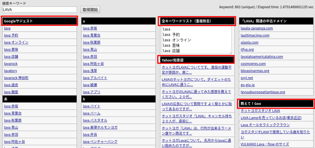Click the "lava 弁当" link
The height and width of the screenshot is (148, 315).
[90, 135]
